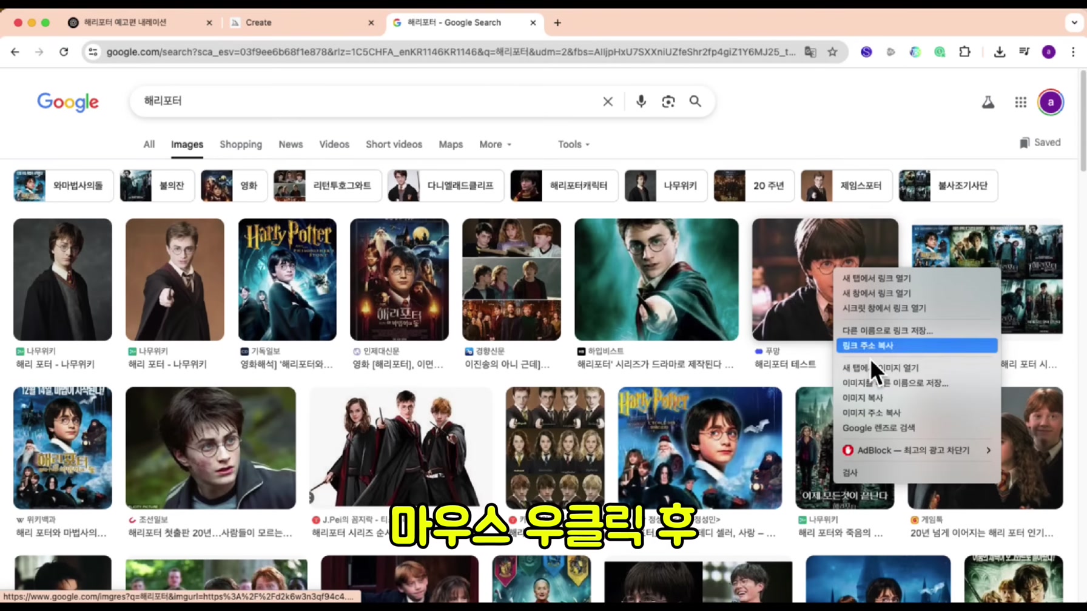Screen dimensions: 1087x611
Task: Choose 새 탭에서 링크 열기 in context menu
Action: tap(917, 278)
